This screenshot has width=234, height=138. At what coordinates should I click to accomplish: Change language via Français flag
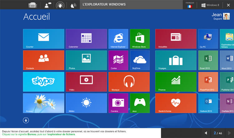pos(190,5)
